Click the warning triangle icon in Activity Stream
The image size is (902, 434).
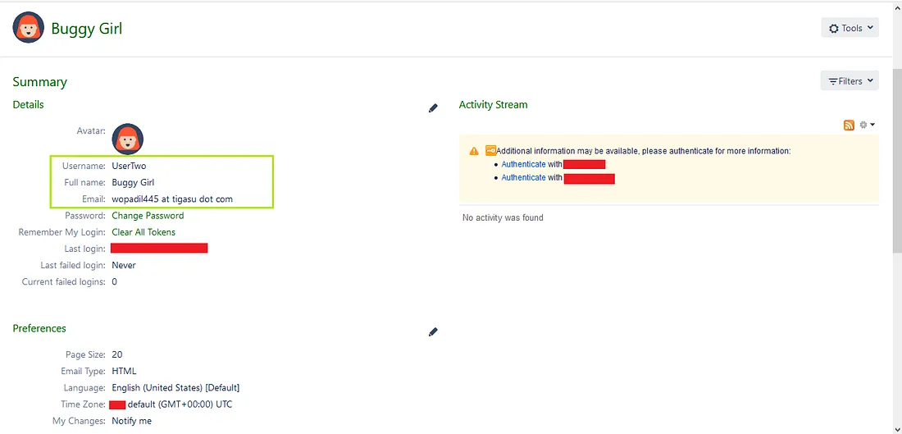tap(474, 151)
